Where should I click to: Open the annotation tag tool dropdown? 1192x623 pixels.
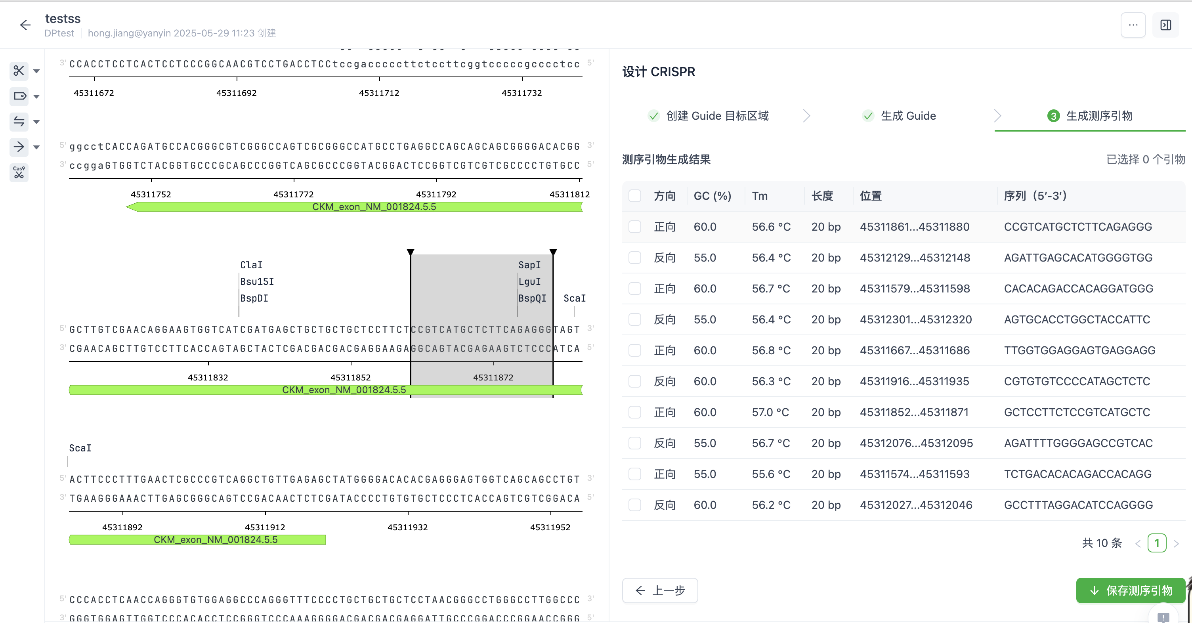click(x=36, y=96)
